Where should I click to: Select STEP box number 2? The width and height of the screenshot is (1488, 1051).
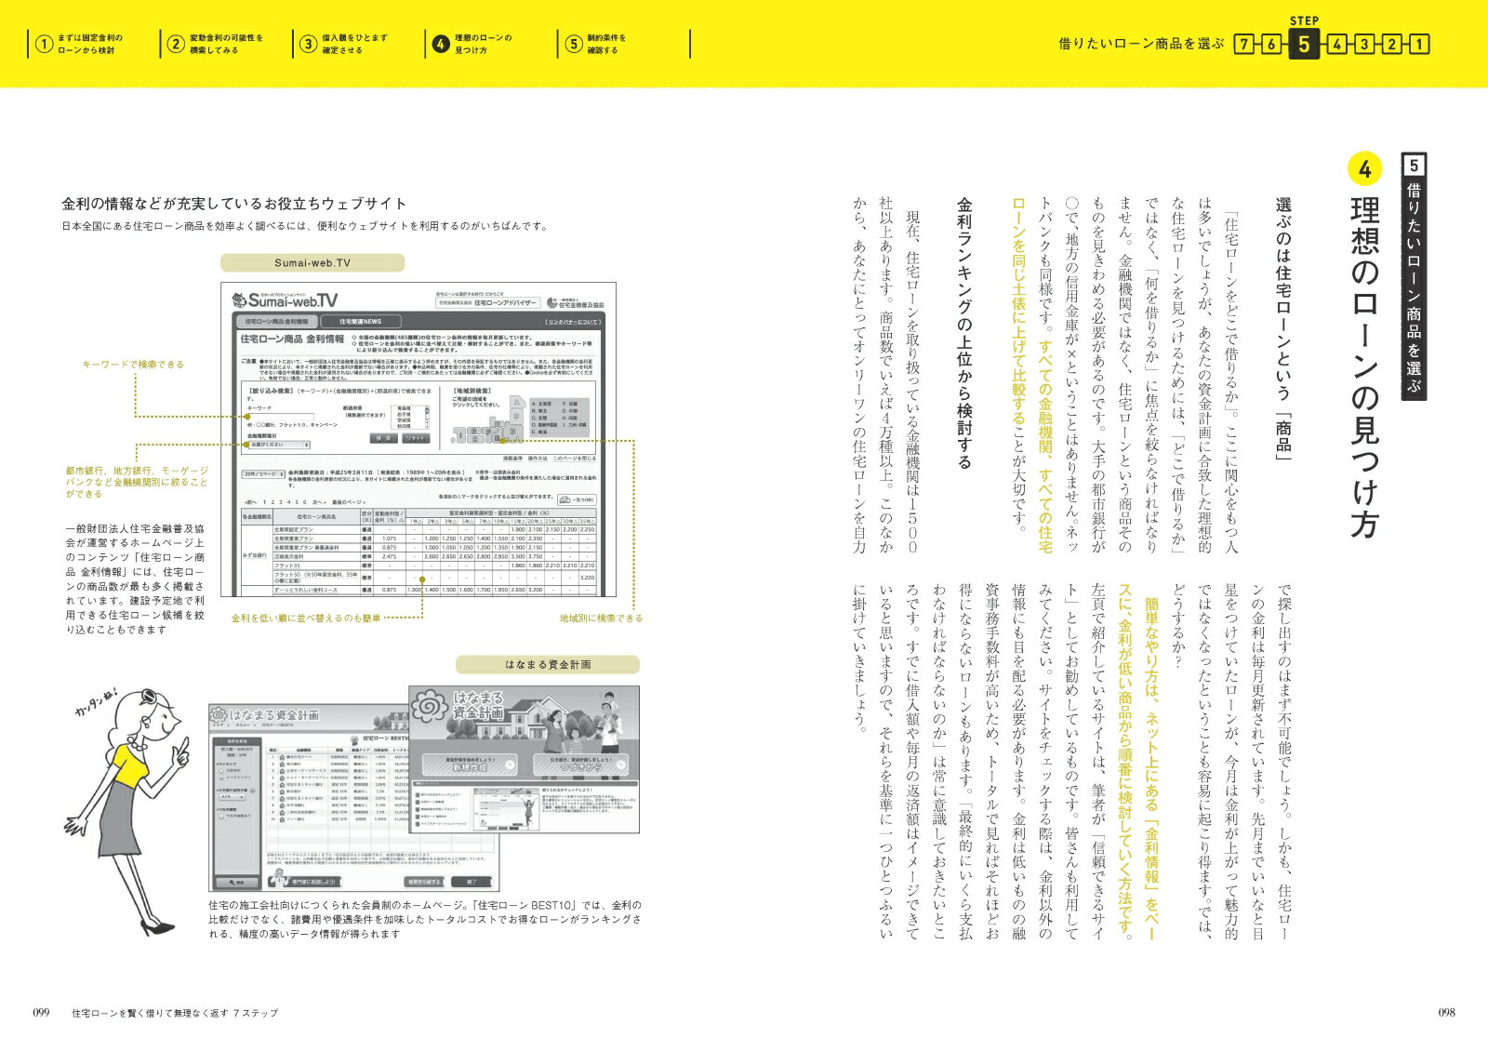(1391, 44)
